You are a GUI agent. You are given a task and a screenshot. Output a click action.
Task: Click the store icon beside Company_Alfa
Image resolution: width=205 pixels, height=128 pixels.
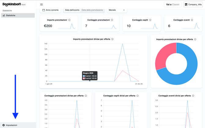186,5
